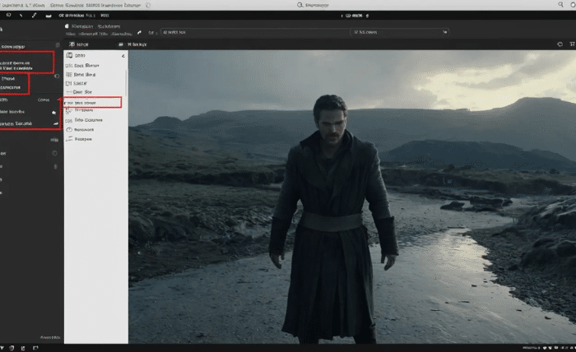Toggle the icon on the first row of the third red-boxed group
Viewport: 576px width, 352px height.
point(54,111)
